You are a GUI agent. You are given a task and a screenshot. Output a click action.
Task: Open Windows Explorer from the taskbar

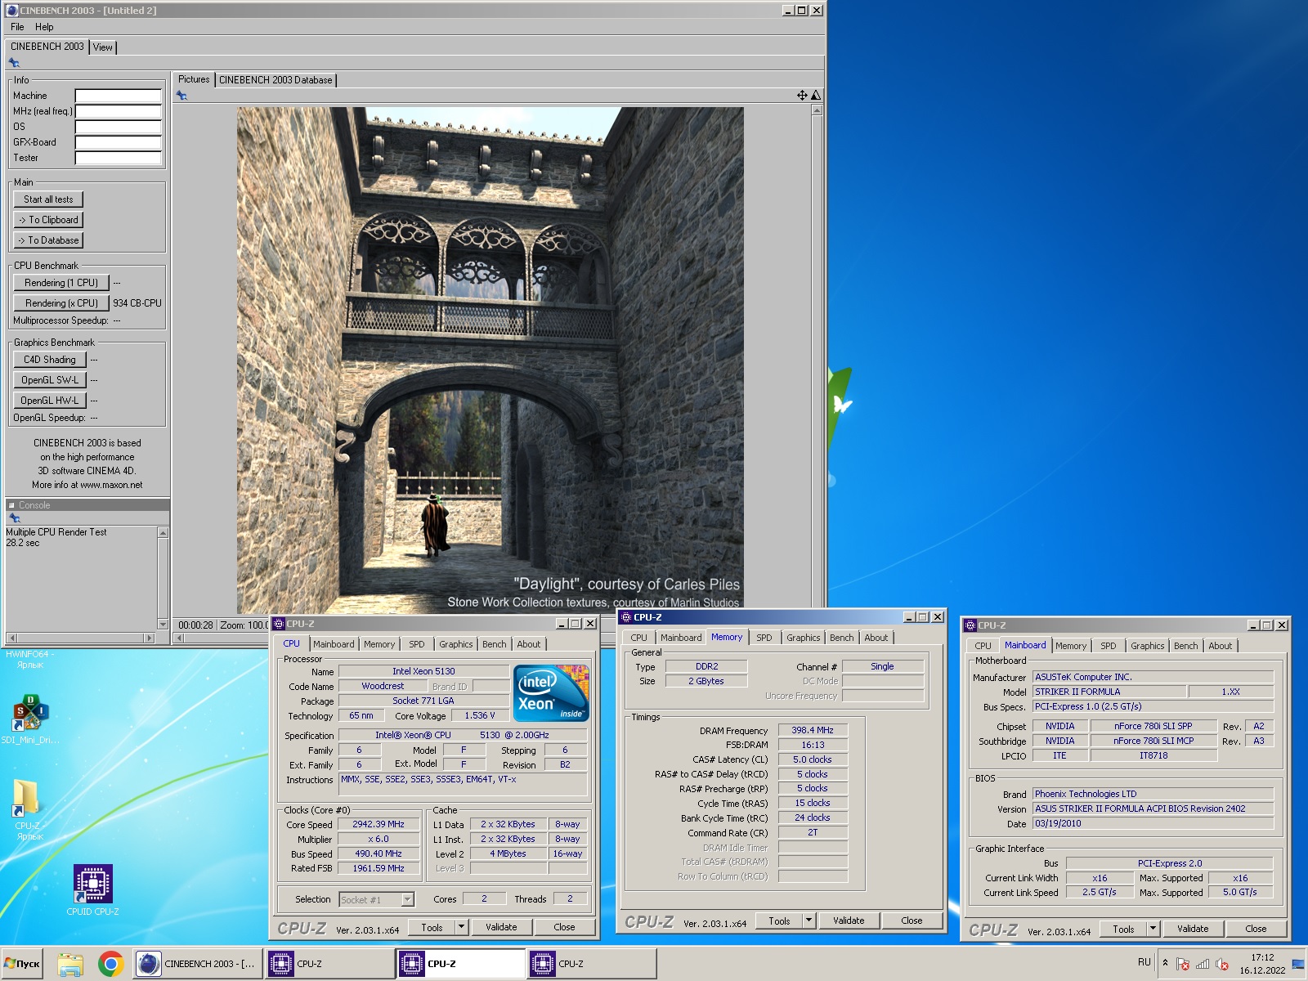point(70,964)
